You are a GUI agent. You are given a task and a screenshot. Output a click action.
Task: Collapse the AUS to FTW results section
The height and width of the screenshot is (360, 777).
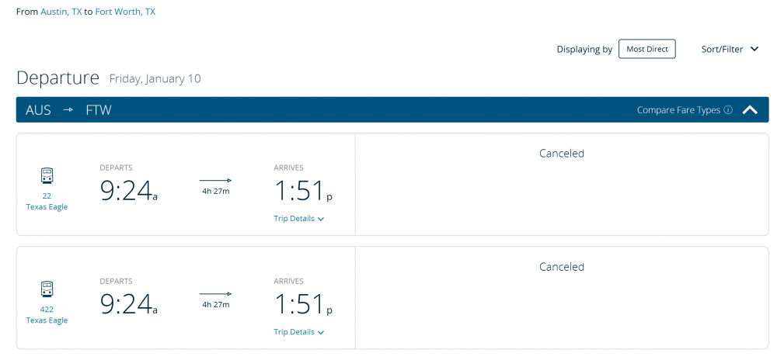750,110
